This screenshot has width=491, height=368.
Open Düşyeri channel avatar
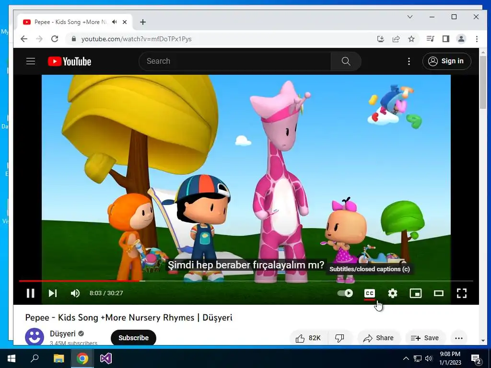(35, 337)
